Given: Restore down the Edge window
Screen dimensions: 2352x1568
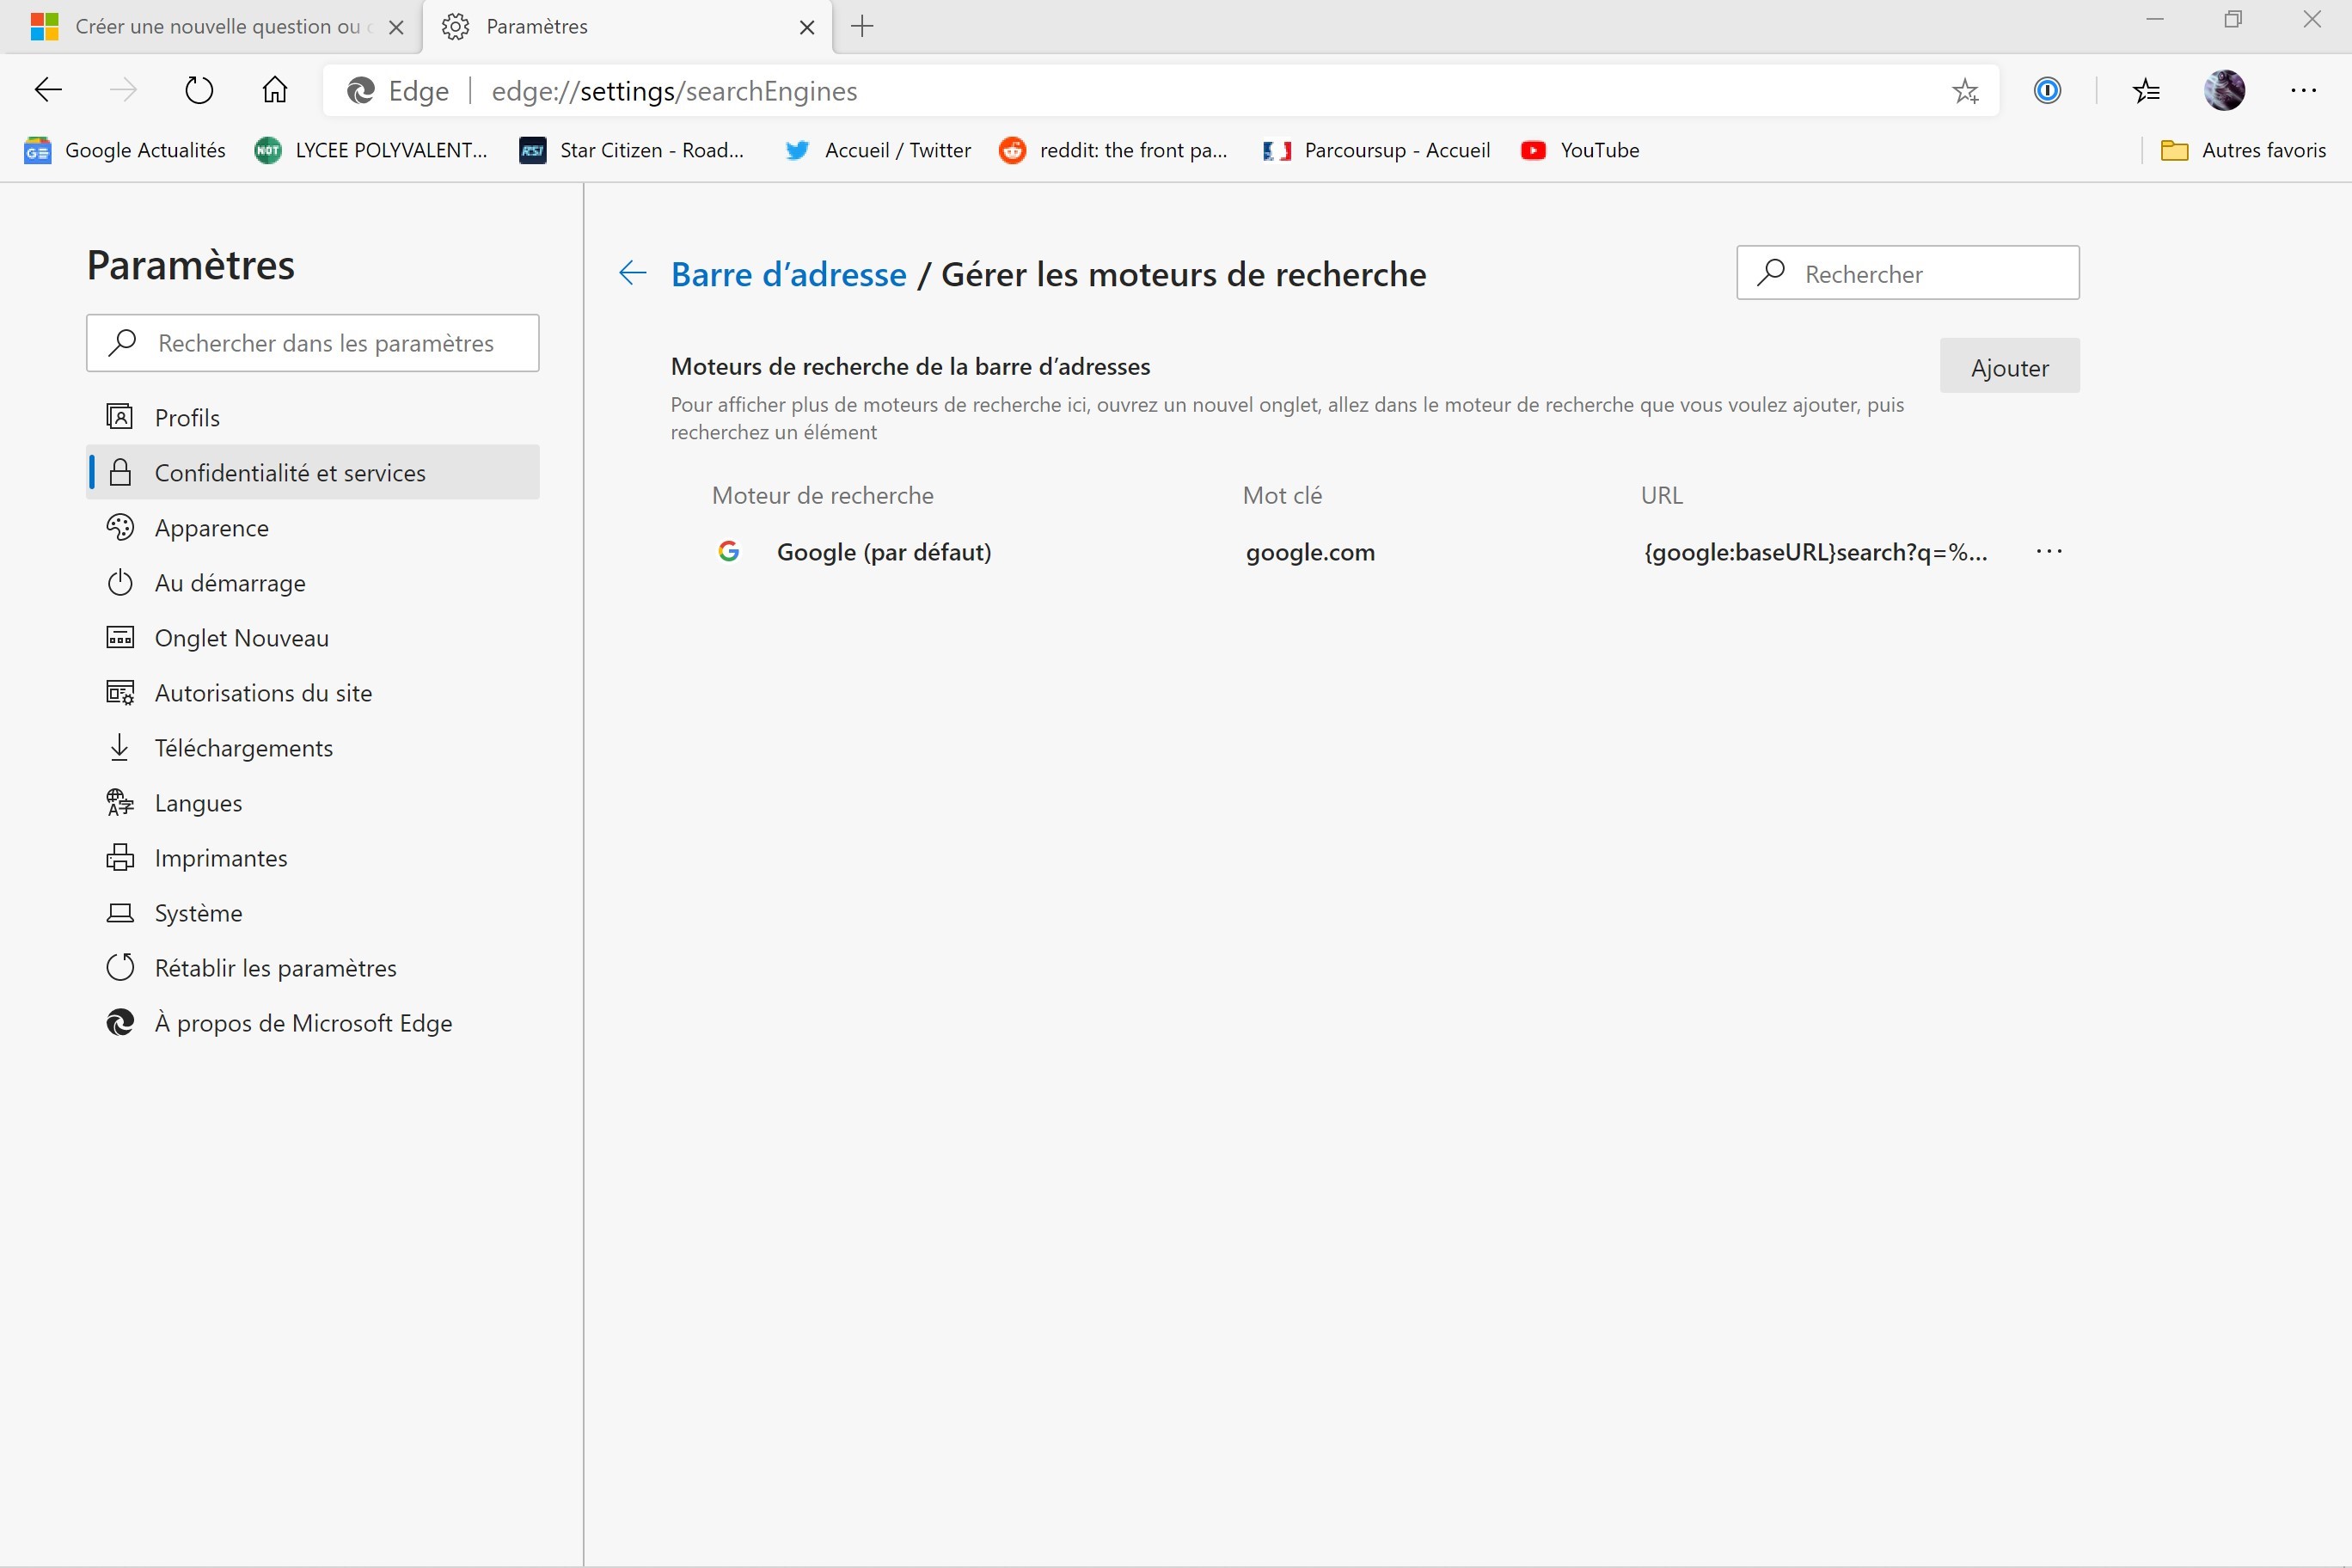Looking at the screenshot, I should [2233, 19].
